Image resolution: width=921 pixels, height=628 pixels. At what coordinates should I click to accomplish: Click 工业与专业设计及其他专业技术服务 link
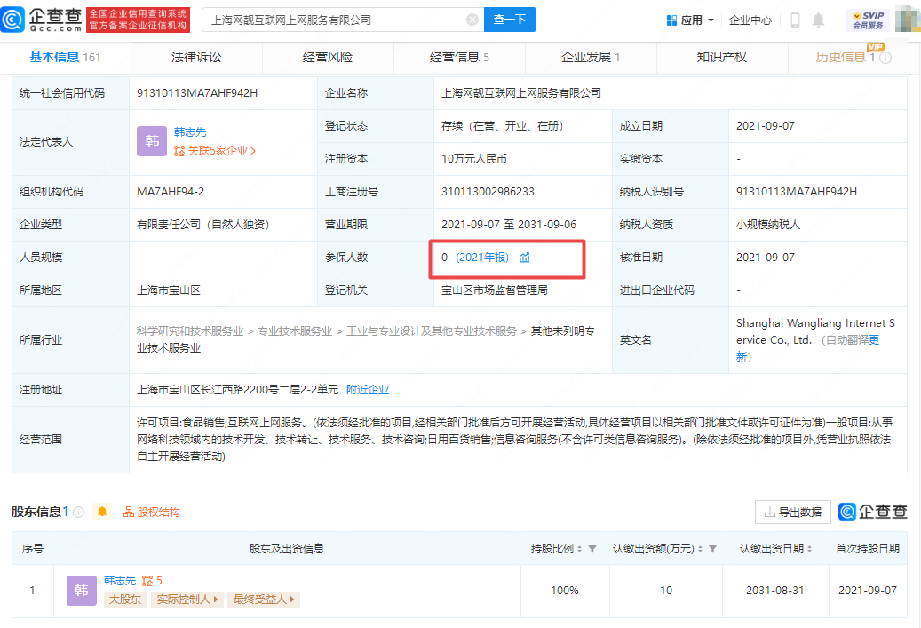(x=431, y=331)
